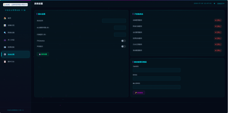Click the bar chart icon for 设备总览
This screenshot has width=228, height=113.
point(5,25)
